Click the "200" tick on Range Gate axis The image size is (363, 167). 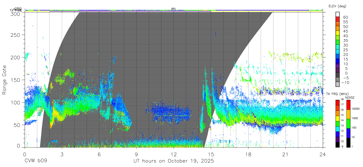(x=16, y=57)
